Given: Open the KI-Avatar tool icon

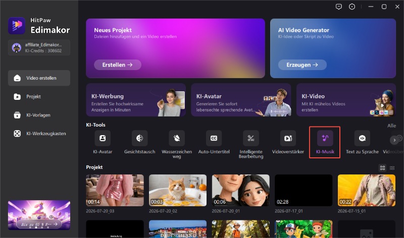Looking at the screenshot, I should click(103, 138).
